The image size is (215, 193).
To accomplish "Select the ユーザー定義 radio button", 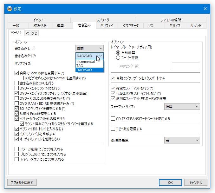I will [118, 58].
